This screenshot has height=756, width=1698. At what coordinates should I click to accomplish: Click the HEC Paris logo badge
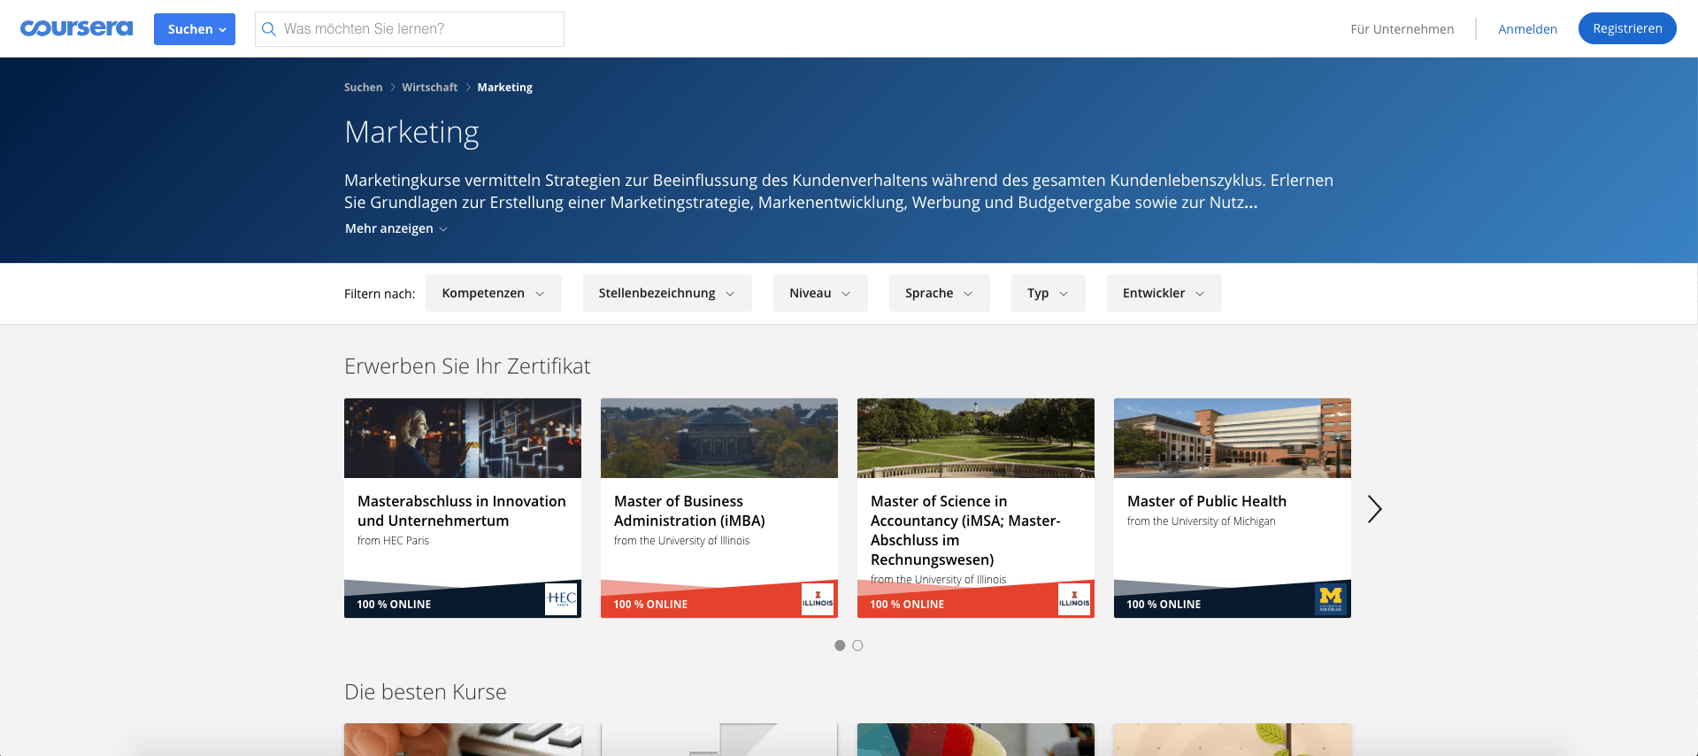(562, 598)
